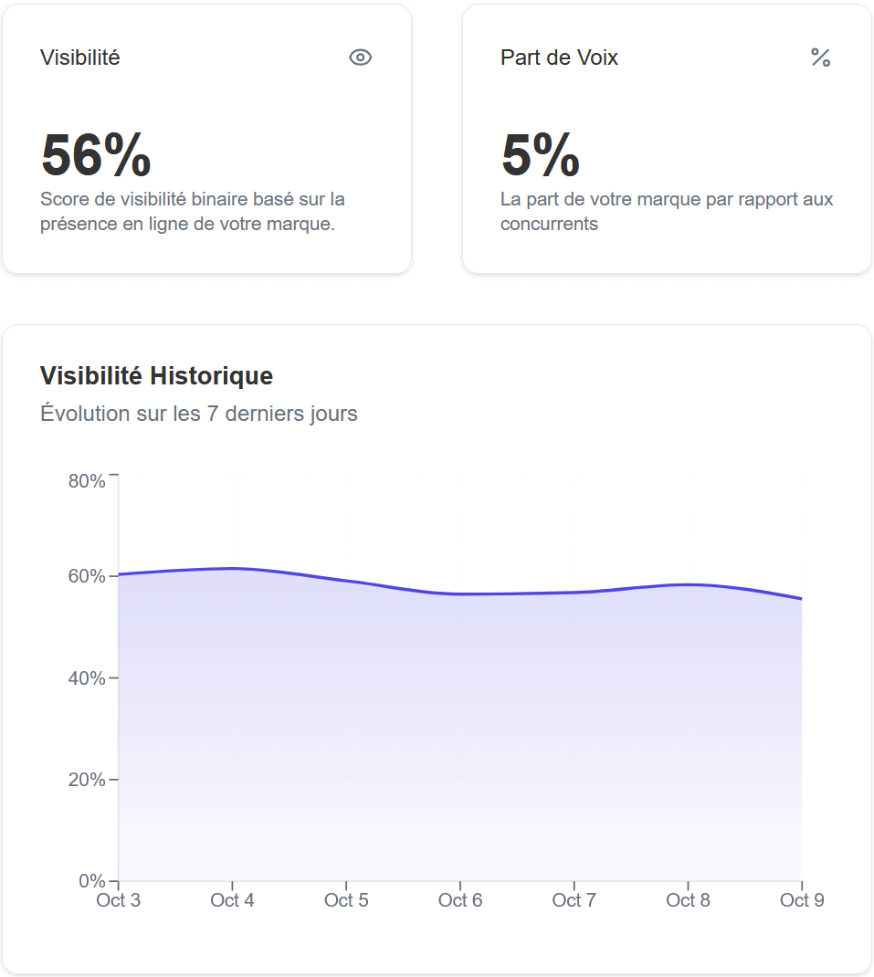
Task: Select the Visibilité card title
Action: coord(80,58)
